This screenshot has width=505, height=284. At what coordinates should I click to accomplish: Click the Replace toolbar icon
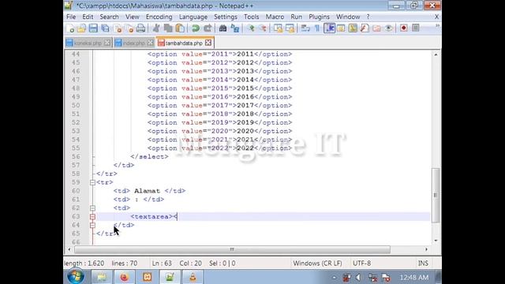coord(235,28)
